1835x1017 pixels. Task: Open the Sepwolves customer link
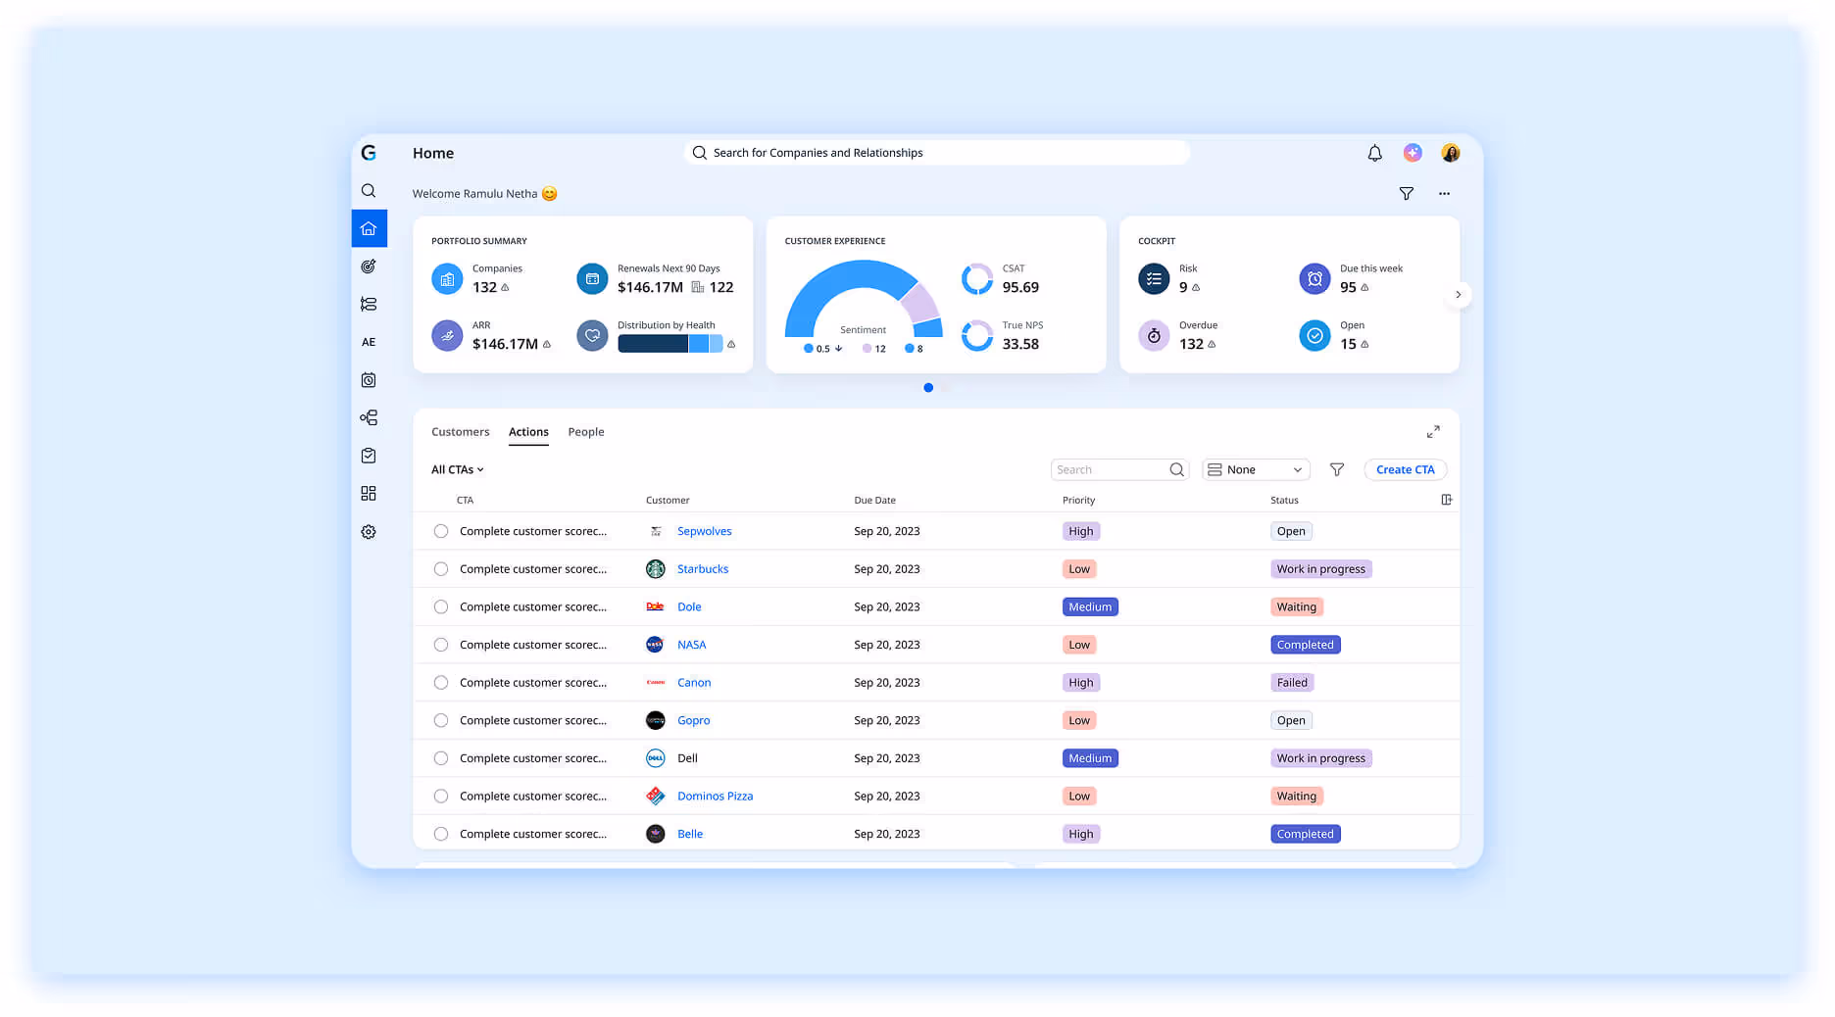tap(704, 530)
